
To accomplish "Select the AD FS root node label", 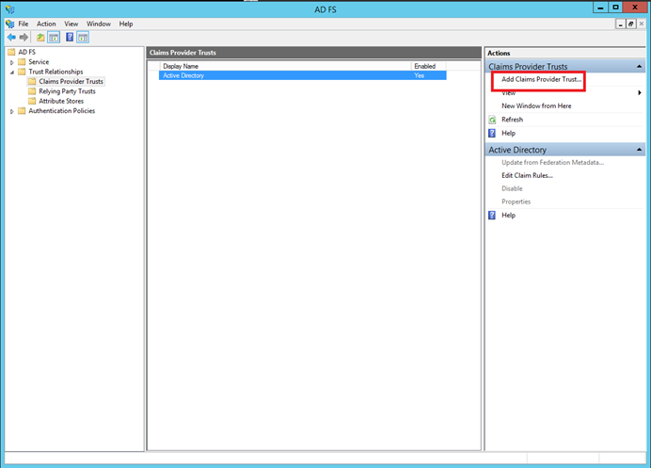I will click(x=26, y=52).
